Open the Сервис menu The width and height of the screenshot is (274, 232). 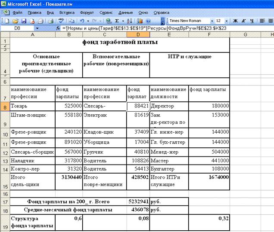[106, 12]
